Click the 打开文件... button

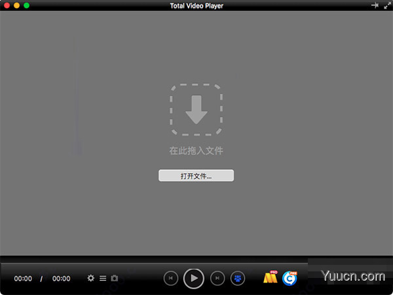tap(196, 176)
